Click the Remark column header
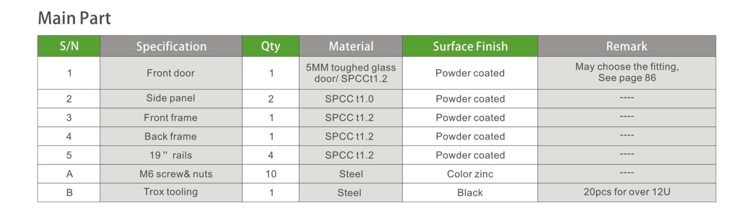This screenshot has width=744, height=224. [627, 46]
